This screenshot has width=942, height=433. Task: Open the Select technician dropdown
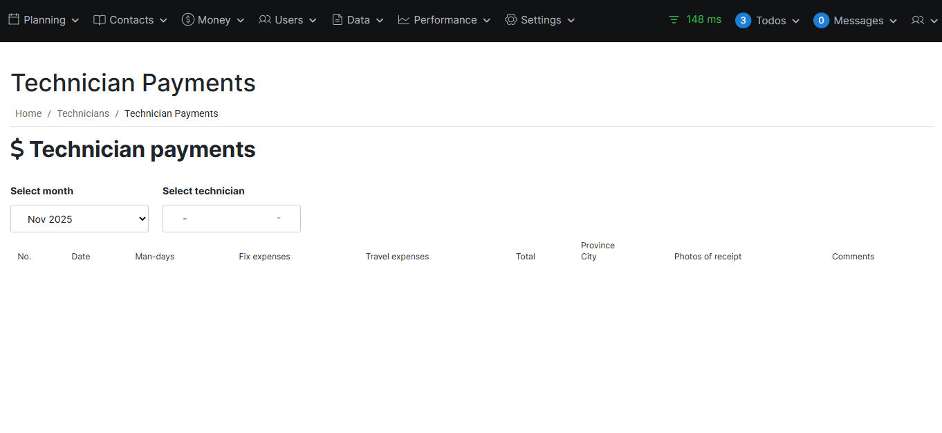click(232, 219)
